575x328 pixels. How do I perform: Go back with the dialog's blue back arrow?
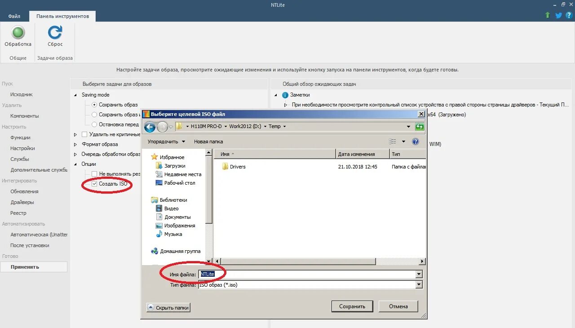click(x=150, y=127)
